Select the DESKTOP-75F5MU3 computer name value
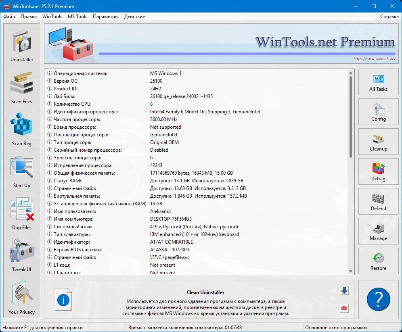The height and width of the screenshot is (332, 402). (x=171, y=219)
